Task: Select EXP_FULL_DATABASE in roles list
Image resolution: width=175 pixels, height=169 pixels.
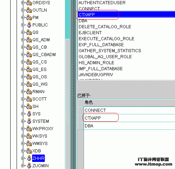Action: [101, 45]
